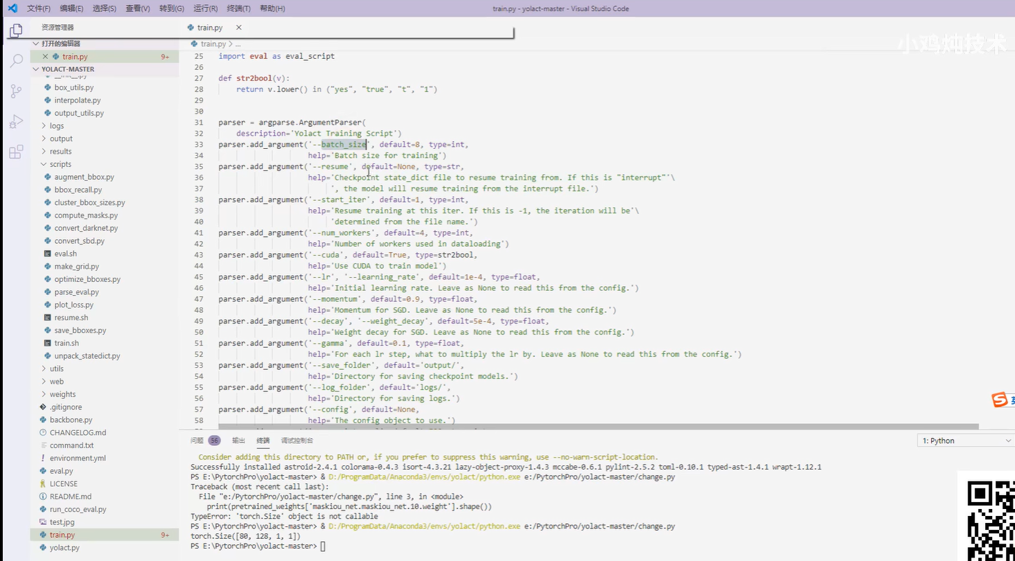Click train.py in the editor breadcrumb

tap(212, 44)
